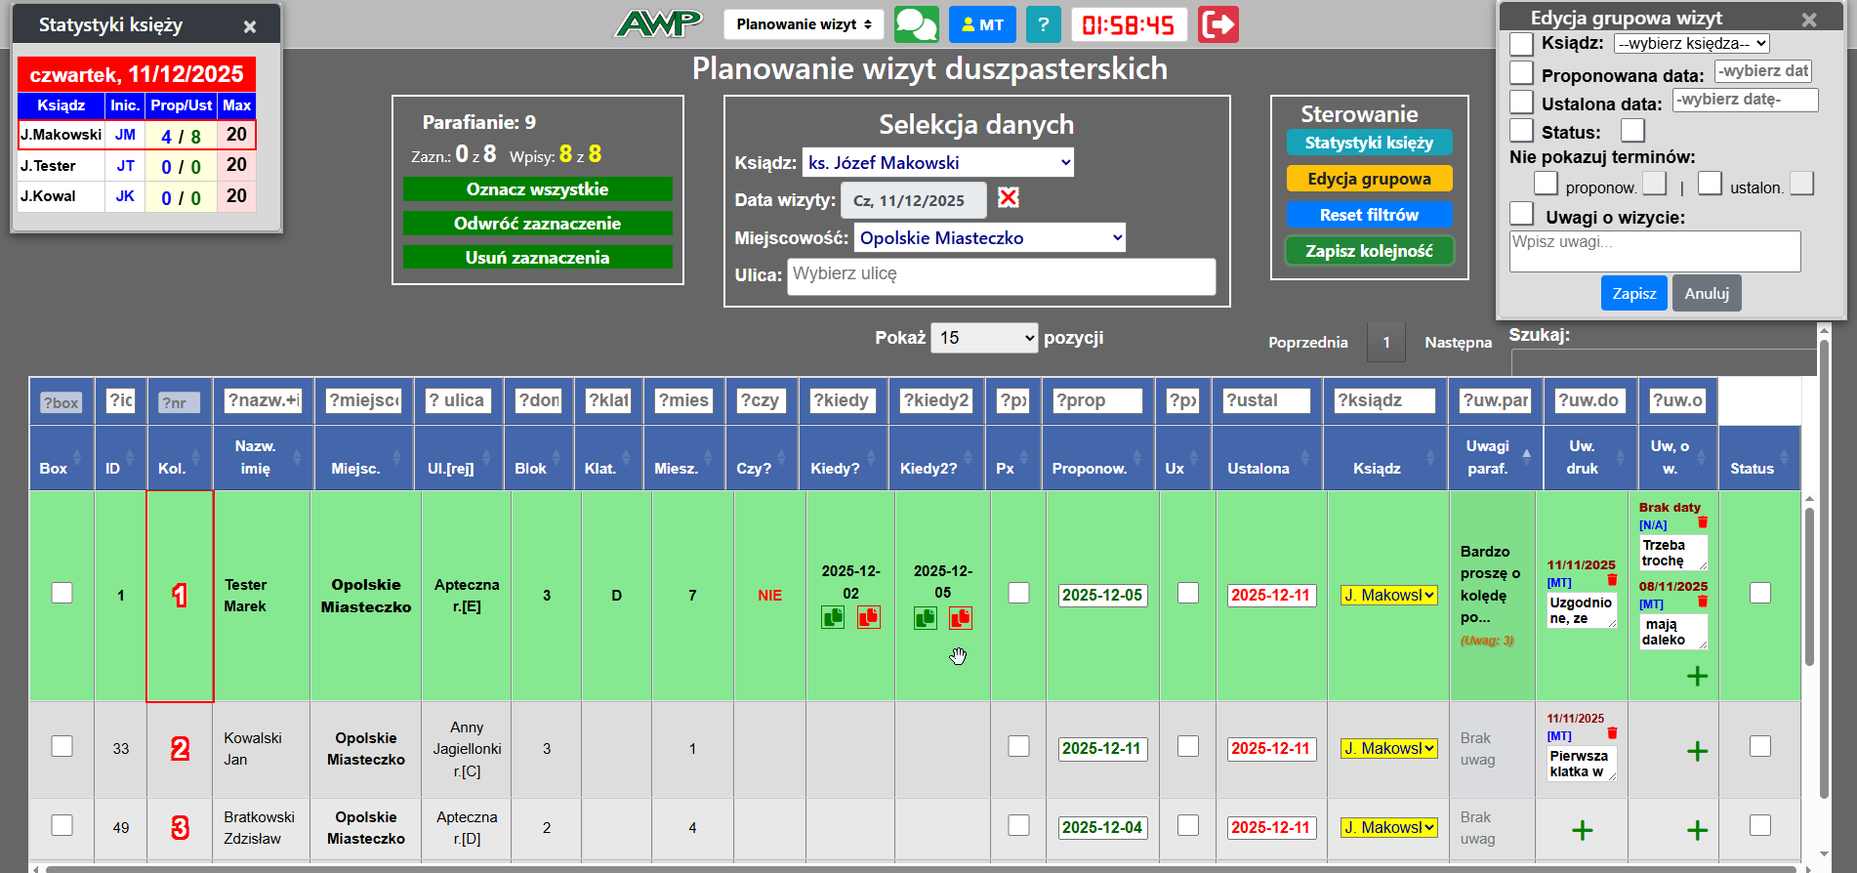Tick the Box checkbox for Tester Marek
1857x873 pixels.
62,593
